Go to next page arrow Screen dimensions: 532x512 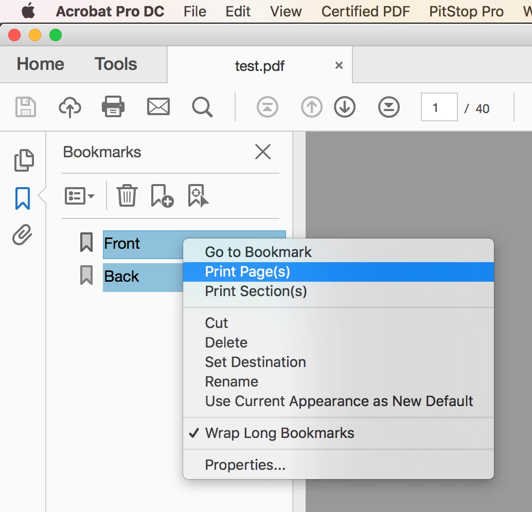[x=345, y=107]
